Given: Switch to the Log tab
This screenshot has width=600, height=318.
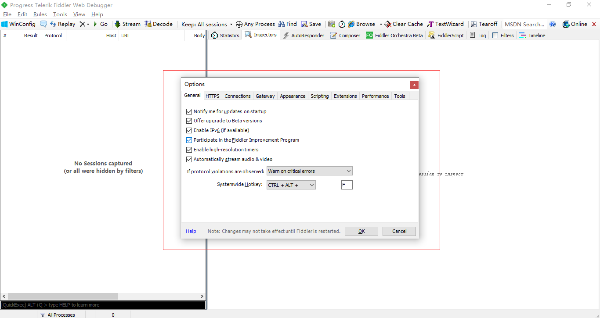Looking at the screenshot, I should [x=478, y=36].
